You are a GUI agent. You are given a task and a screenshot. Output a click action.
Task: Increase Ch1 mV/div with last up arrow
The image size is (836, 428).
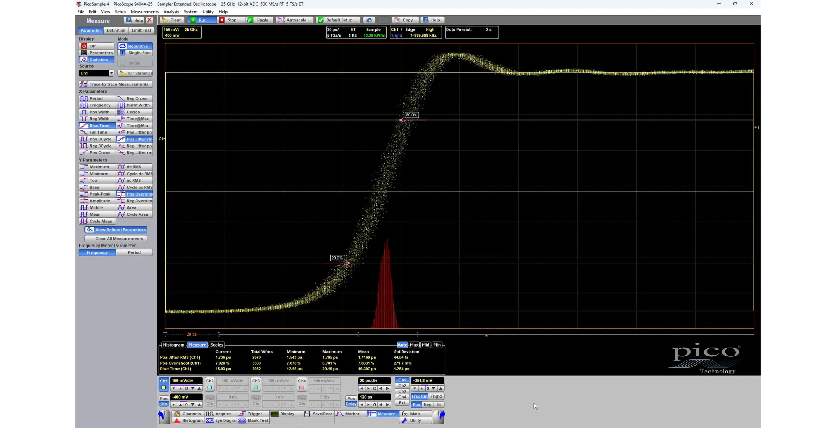[199, 388]
